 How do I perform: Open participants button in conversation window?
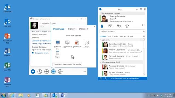pos(60,71)
